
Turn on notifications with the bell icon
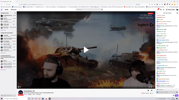152,90
